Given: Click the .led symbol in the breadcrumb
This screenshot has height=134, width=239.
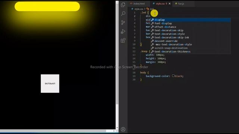Looking at the screenshot, I should click(150, 9).
